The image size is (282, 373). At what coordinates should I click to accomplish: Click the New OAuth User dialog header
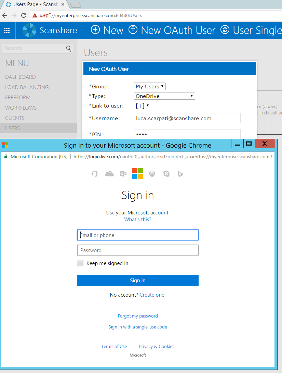pos(170,69)
